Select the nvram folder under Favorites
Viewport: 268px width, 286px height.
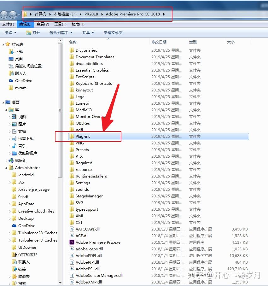point(20,88)
